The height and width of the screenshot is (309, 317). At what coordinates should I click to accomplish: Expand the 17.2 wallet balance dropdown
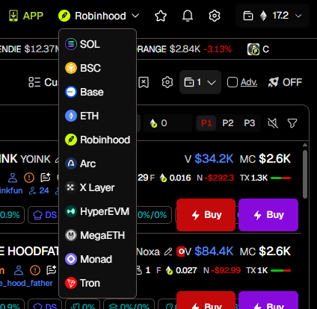point(272,16)
